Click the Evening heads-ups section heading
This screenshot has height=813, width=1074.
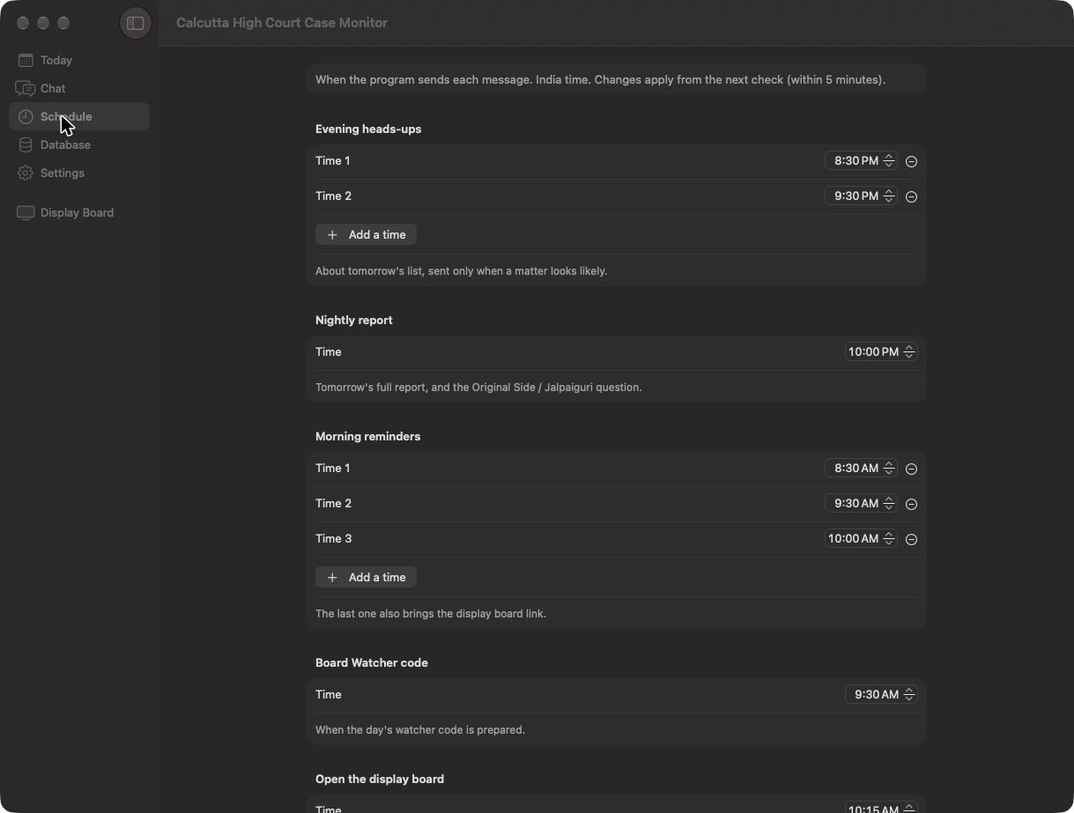point(368,129)
